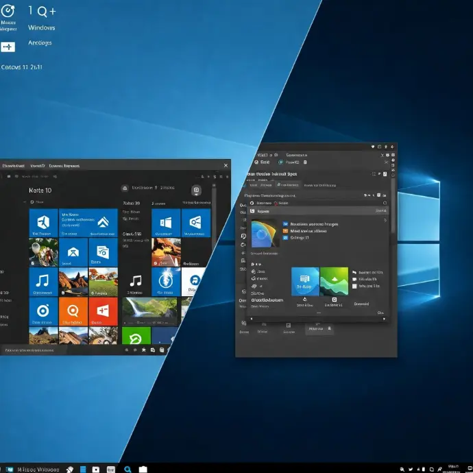This screenshot has width=473, height=473.
Task: Open the blue folded-document tile
Action: pos(103,252)
